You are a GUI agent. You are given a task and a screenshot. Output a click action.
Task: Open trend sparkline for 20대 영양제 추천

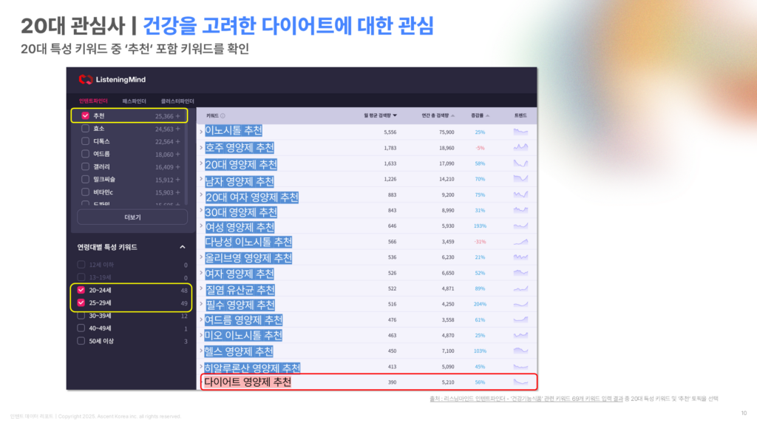click(520, 163)
